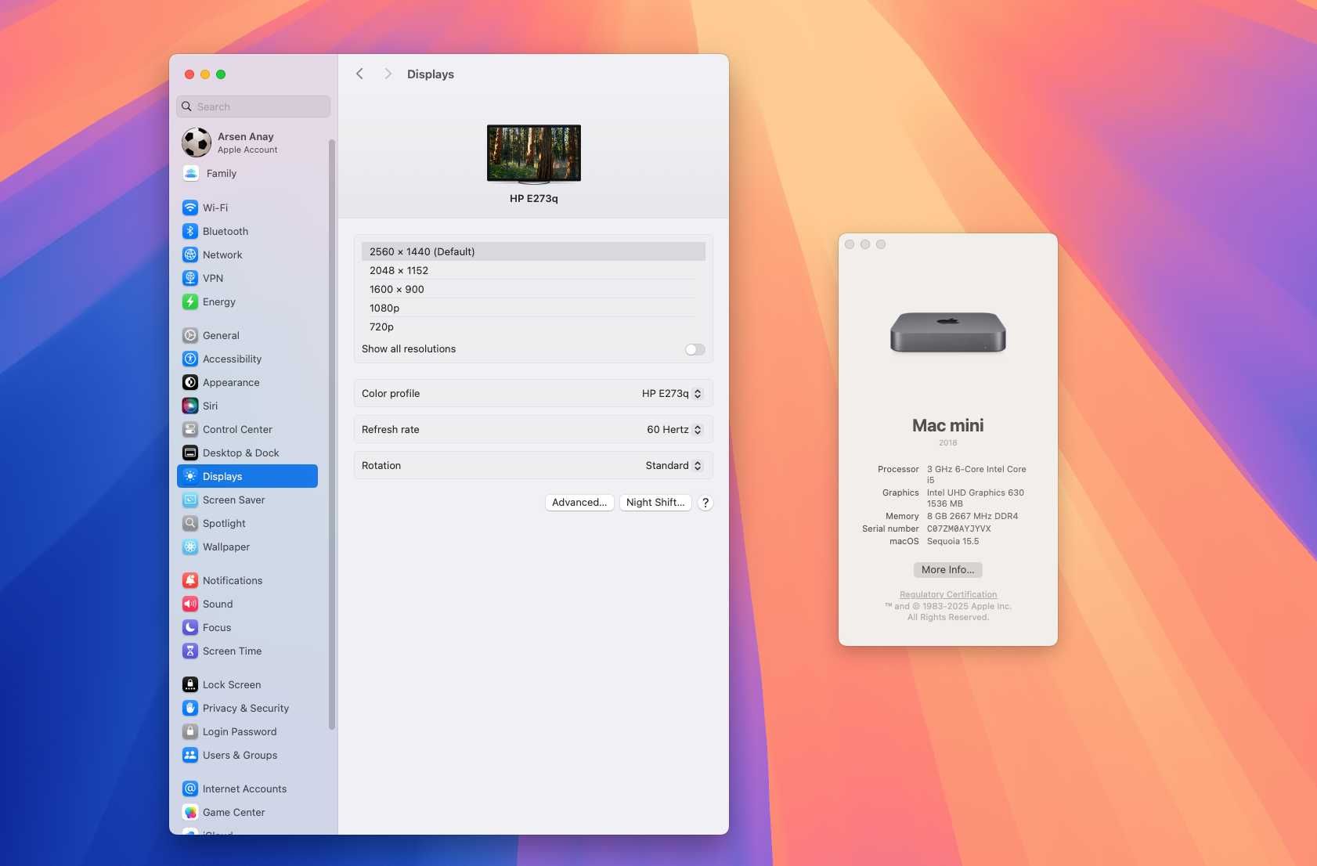This screenshot has height=866, width=1317.
Task: Click the Intel UHD Graphics 630 text
Action: tap(976, 493)
